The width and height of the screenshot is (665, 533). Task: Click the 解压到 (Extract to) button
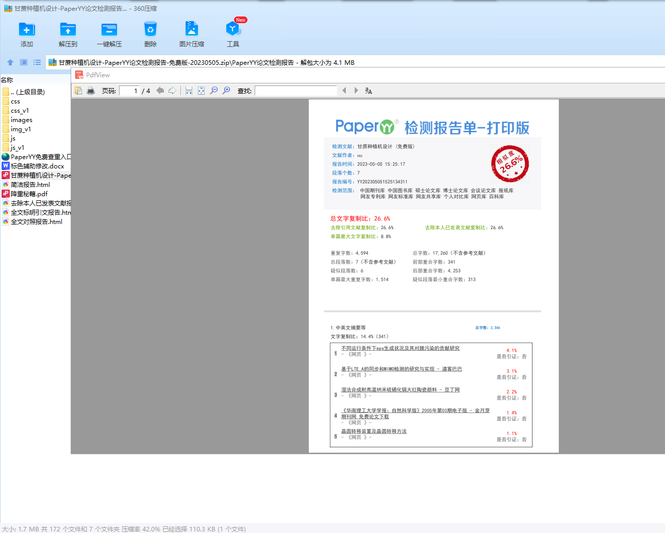tap(68, 35)
